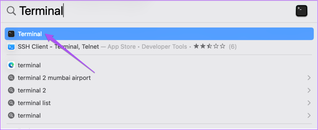Open the terminal suggestion with the Edge icon
This screenshot has width=318, height=130.
[x=159, y=65]
